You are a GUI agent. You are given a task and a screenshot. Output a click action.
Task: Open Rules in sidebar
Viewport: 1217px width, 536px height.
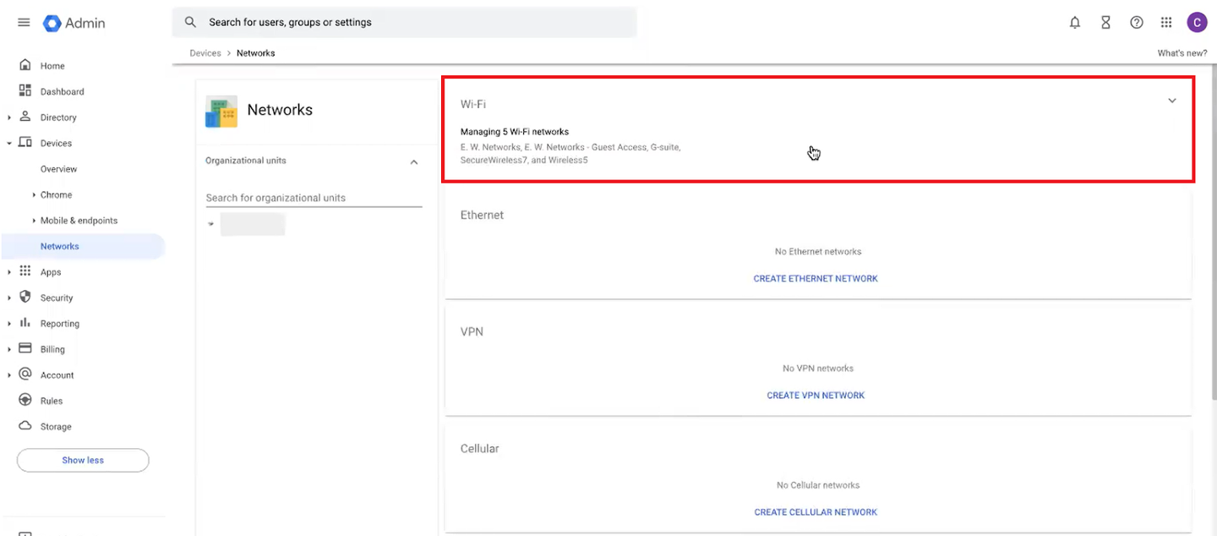[x=52, y=401]
